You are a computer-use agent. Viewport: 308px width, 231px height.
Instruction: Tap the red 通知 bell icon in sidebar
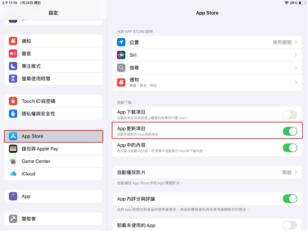13,41
